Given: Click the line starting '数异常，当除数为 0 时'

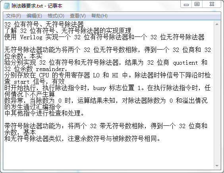Looking at the screenshot, I should click(x=106, y=101).
